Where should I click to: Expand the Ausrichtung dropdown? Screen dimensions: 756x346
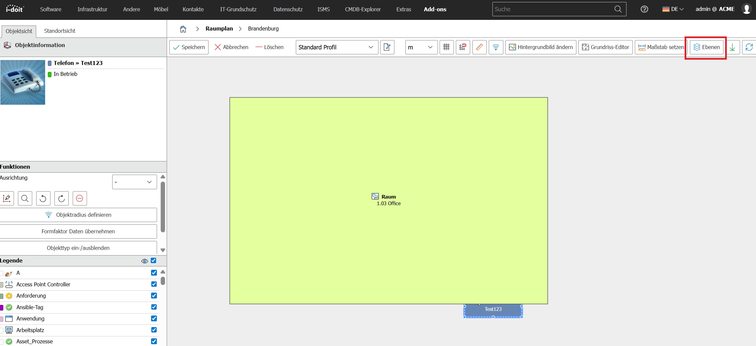coord(134,182)
